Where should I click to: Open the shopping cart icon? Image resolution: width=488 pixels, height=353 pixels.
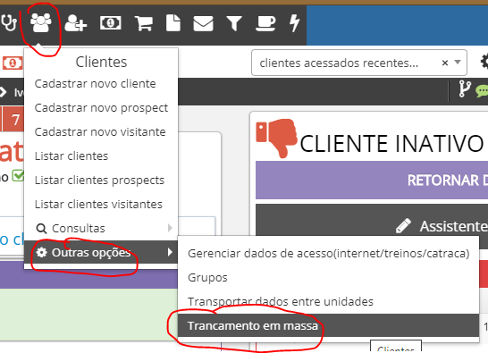144,23
